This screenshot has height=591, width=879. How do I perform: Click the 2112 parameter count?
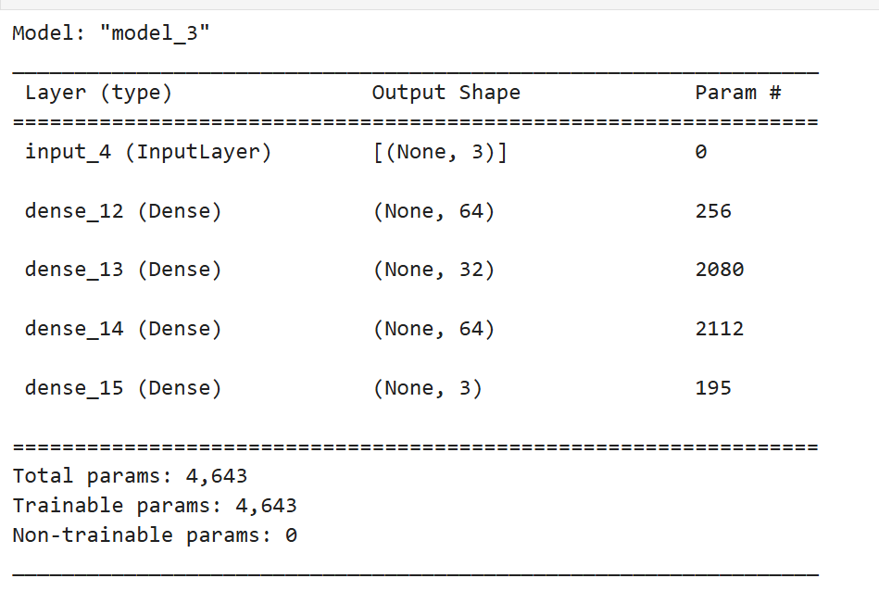pos(720,329)
